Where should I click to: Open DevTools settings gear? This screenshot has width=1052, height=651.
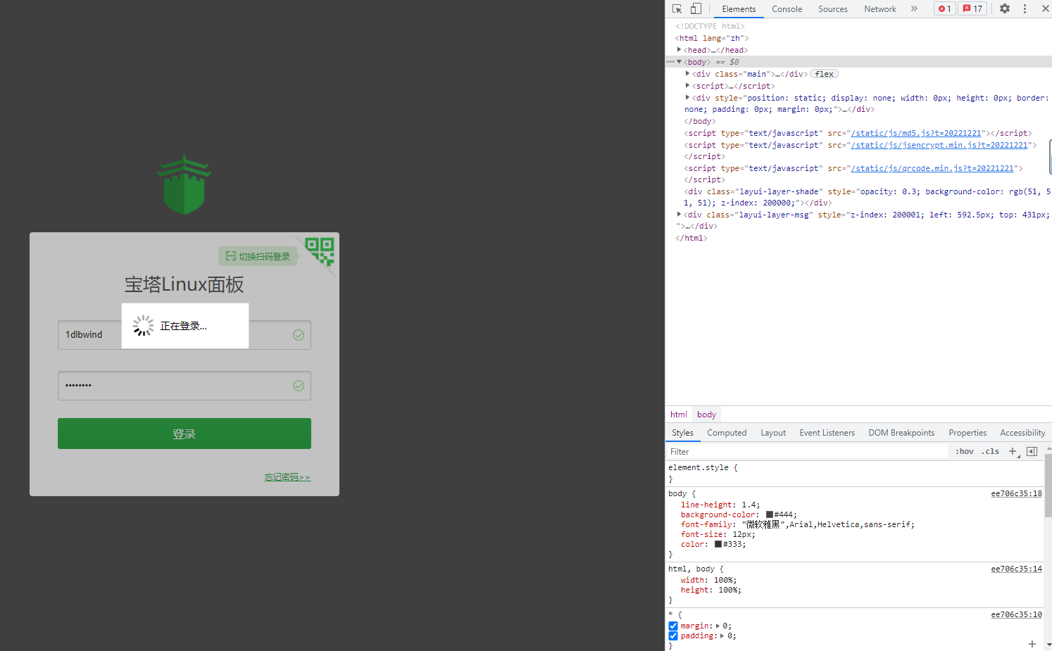tap(1005, 9)
